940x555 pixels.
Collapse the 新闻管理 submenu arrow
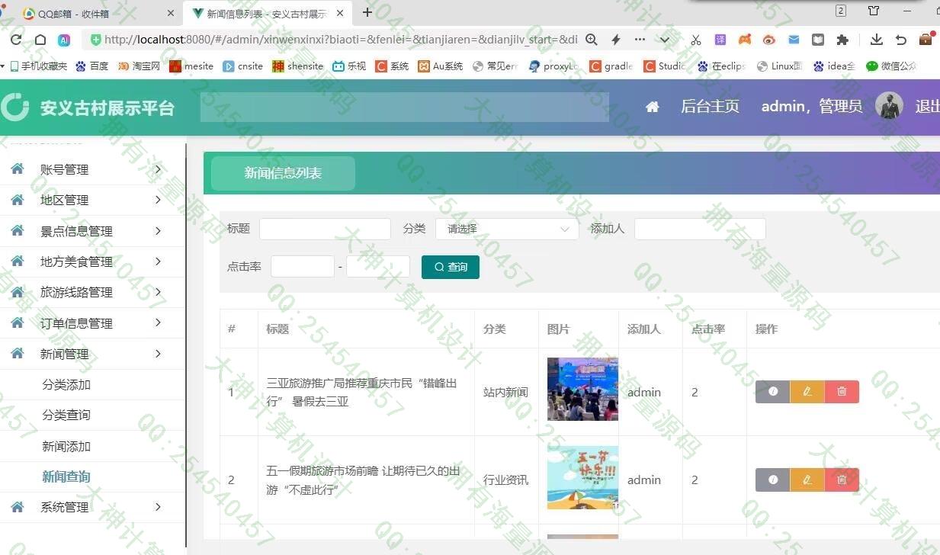158,354
